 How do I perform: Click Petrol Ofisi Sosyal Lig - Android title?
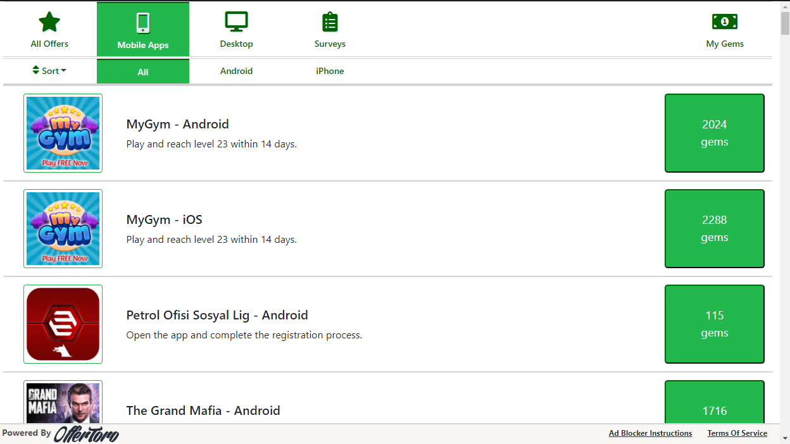click(217, 315)
